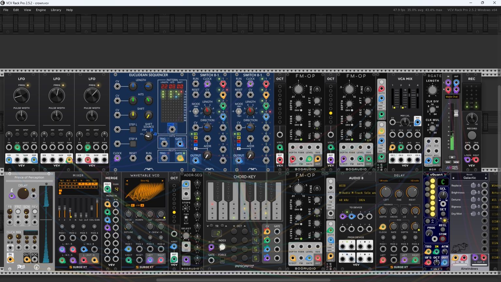
Task: Click the green HITS knob on Euclidean Sequencer
Action: [133, 101]
